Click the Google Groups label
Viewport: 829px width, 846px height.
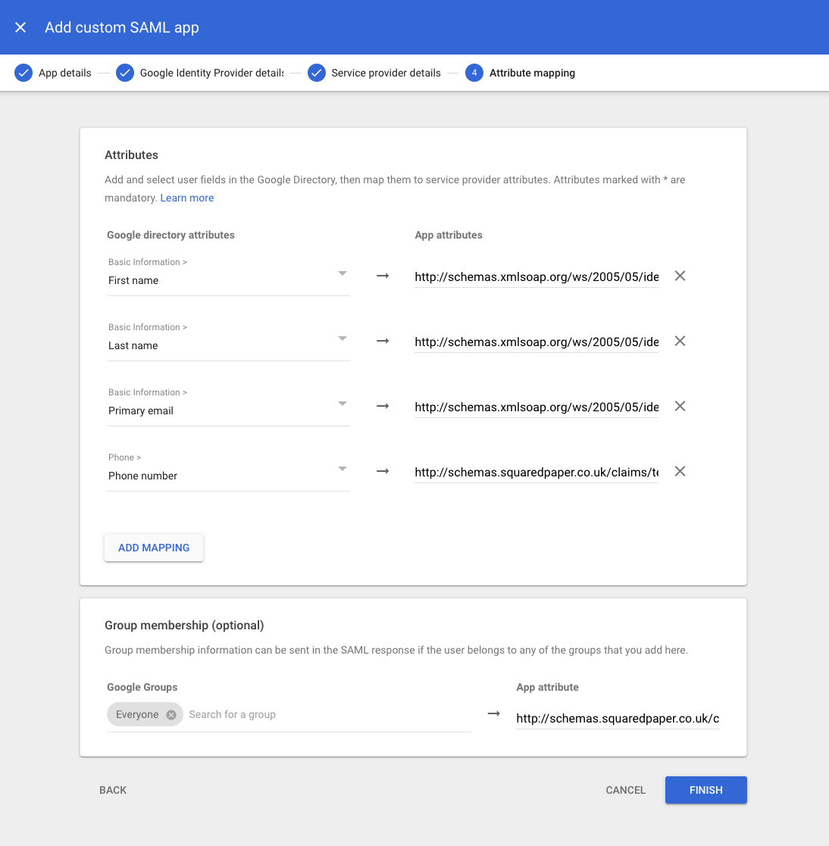(142, 688)
